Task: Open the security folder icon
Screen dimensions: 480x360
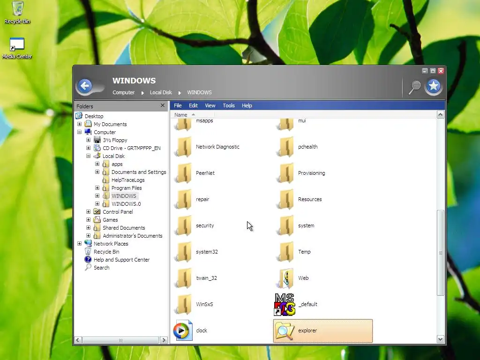Action: (184, 225)
